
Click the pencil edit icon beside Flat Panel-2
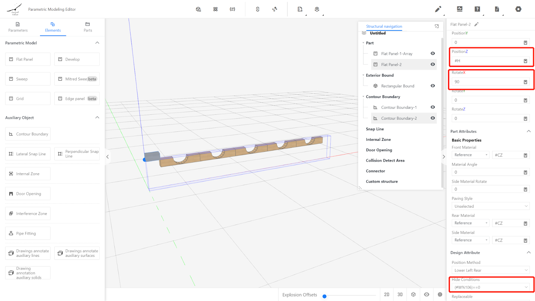pyautogui.click(x=476, y=24)
